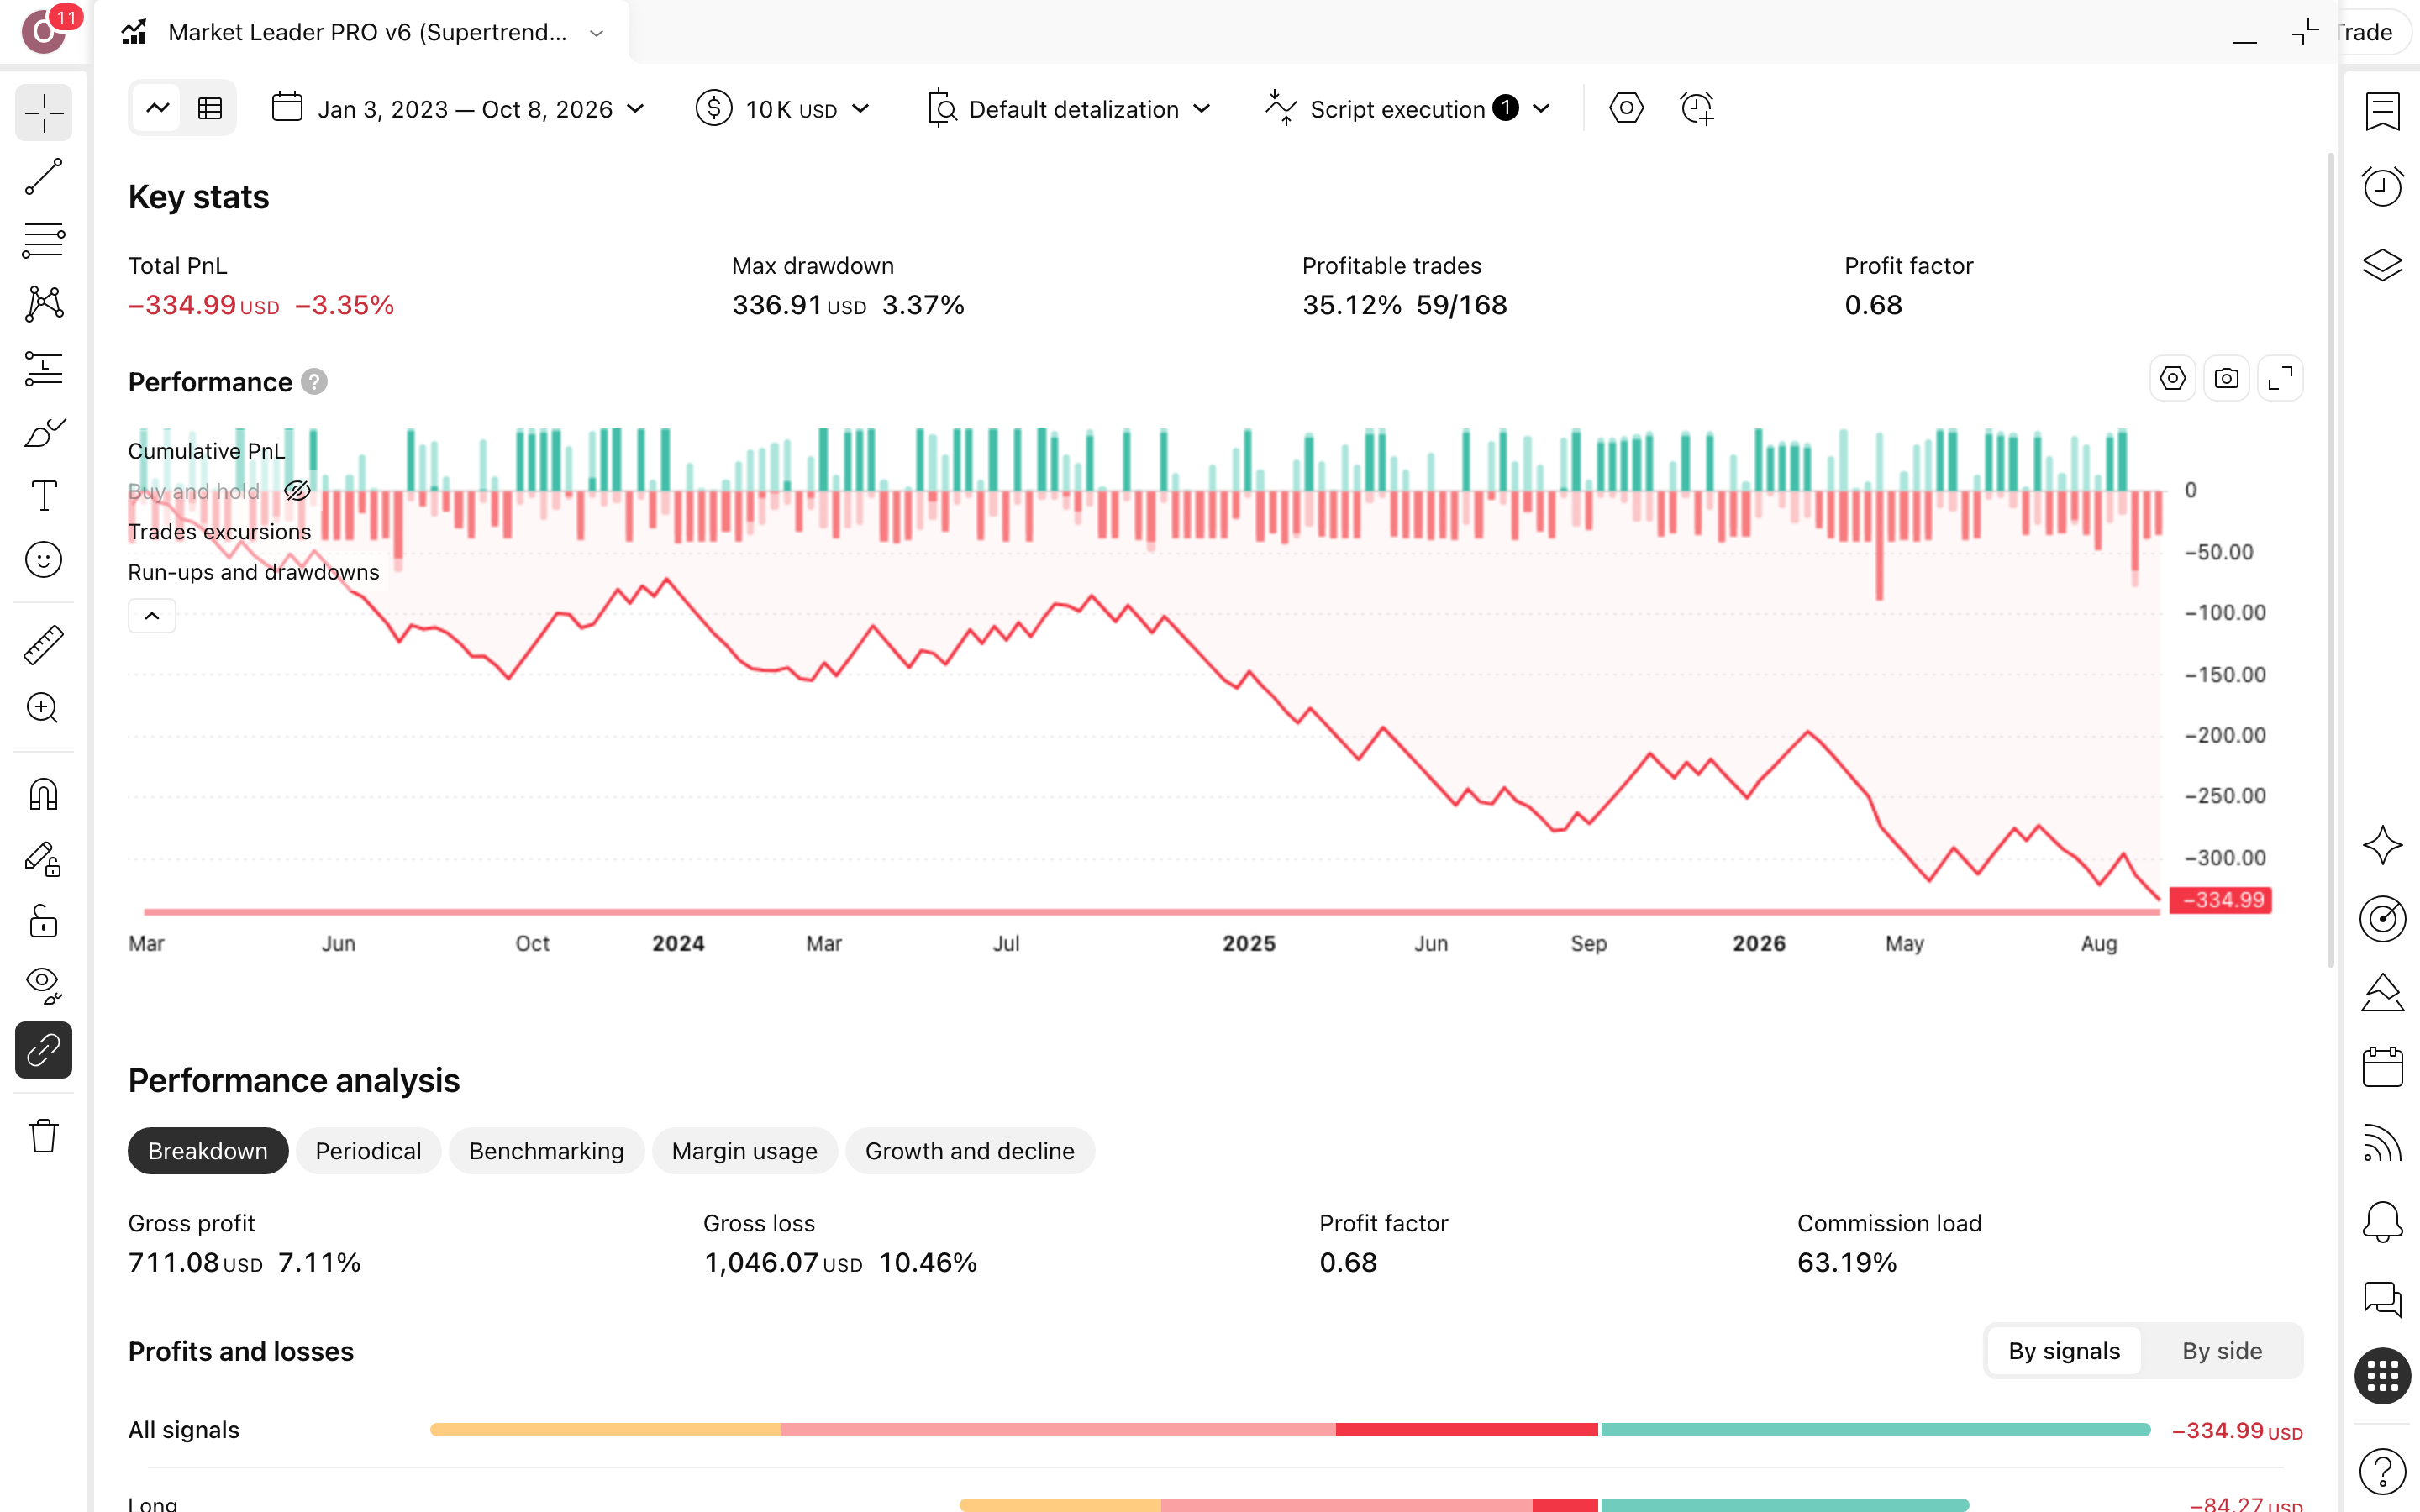Take a snapshot of the Performance chart
This screenshot has width=2420, height=1512.
pos(2226,379)
